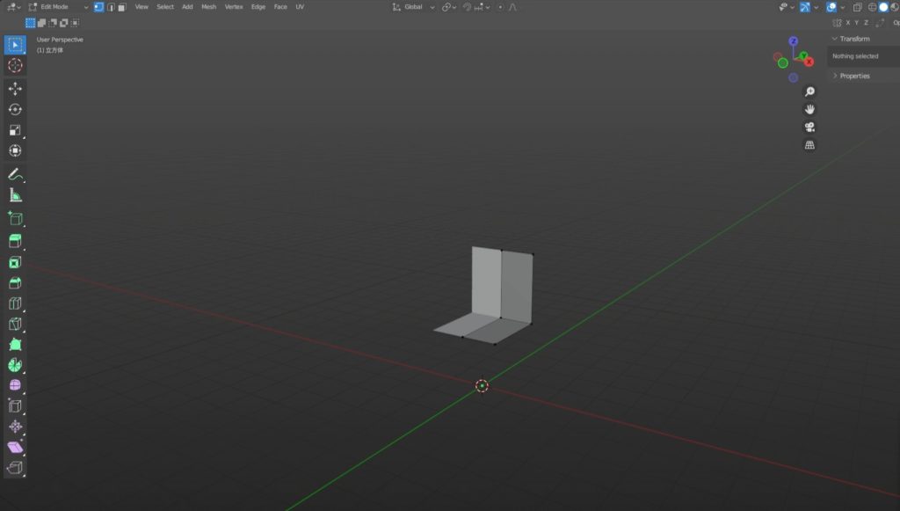Pick the Rotate tool in toolbar
The height and width of the screenshot is (511, 900).
click(x=15, y=110)
